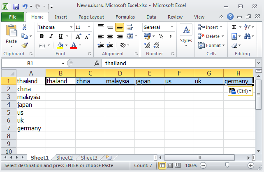Click the Insert Worksheet tab icon

pos(109,158)
